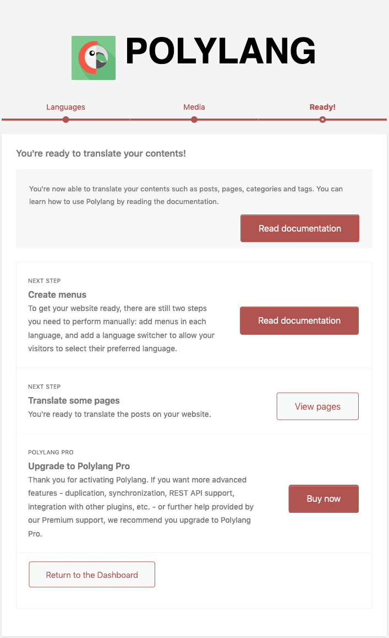Return to the Dashboard
The height and width of the screenshot is (638, 389).
[92, 575]
